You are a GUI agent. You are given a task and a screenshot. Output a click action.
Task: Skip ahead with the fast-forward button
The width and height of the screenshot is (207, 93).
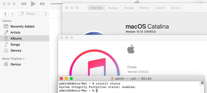coord(43,4)
